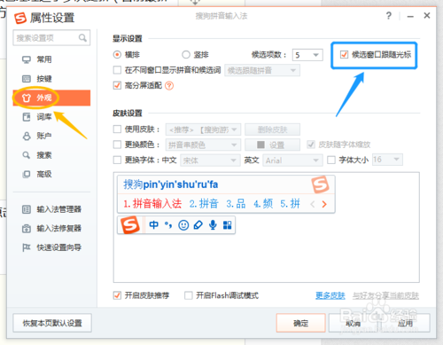Click the search magnifier icon in settings search

click(82, 38)
